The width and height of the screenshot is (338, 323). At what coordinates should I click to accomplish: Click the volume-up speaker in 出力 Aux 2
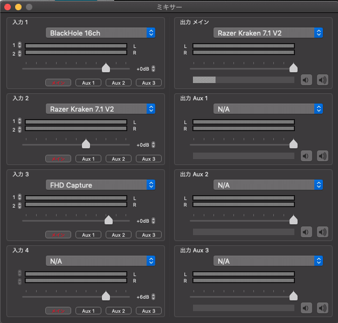[x=322, y=232]
